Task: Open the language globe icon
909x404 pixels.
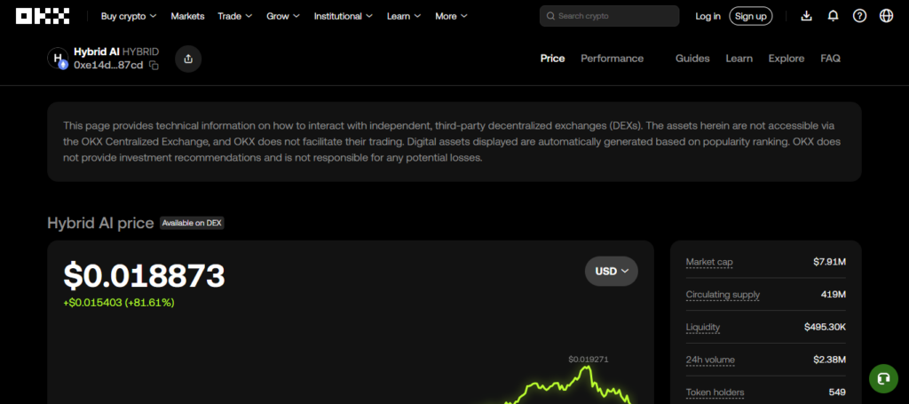Action: click(x=887, y=16)
